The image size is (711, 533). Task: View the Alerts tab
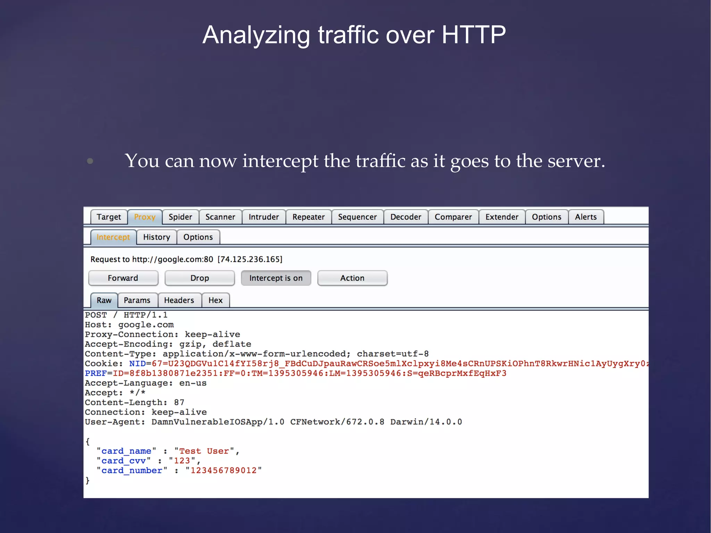coord(586,217)
